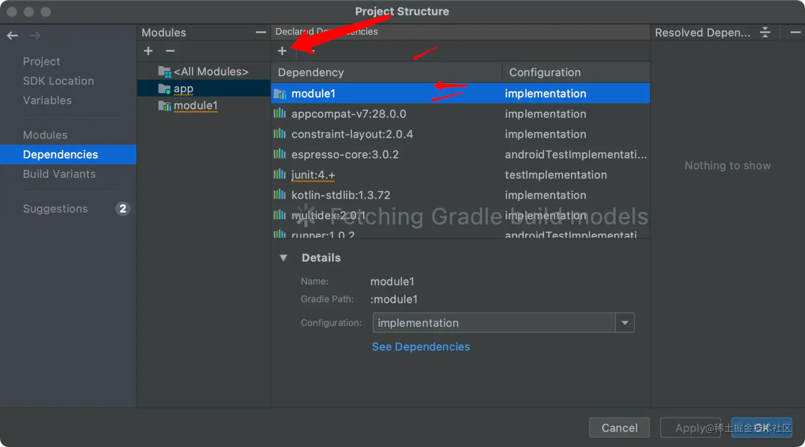This screenshot has width=805, height=447.
Task: Click androidTestImplementation cell of espresso-core
Action: point(576,154)
